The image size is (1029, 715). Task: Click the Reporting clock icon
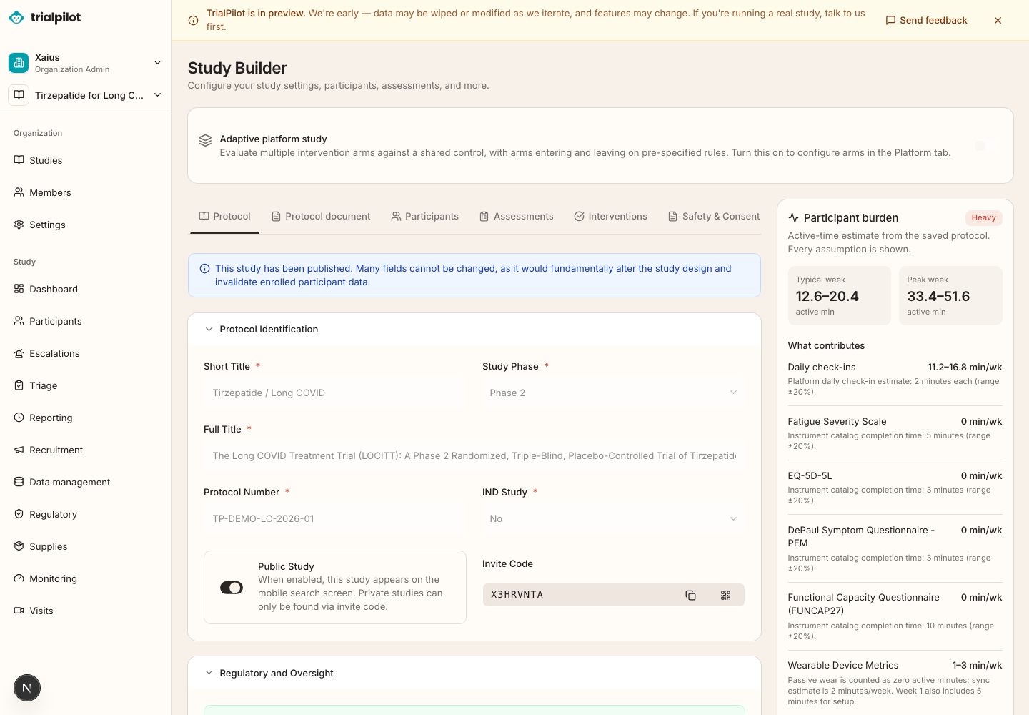coord(19,418)
